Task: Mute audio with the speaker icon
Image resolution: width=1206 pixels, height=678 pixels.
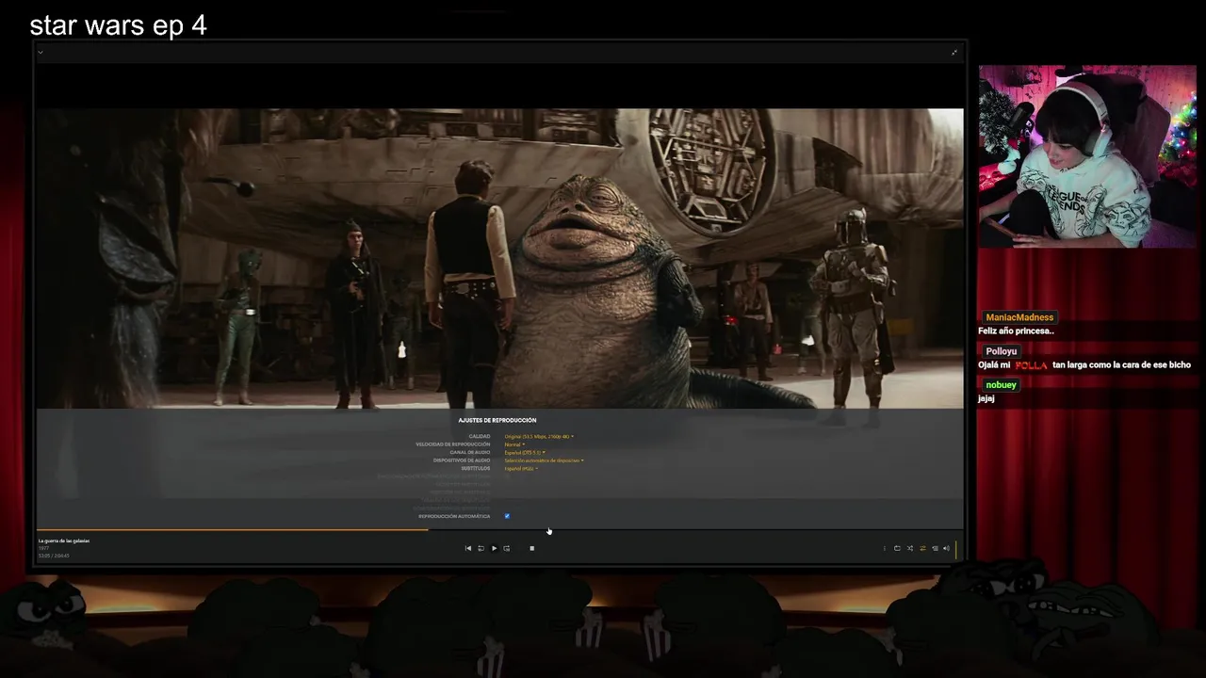Action: (x=946, y=548)
